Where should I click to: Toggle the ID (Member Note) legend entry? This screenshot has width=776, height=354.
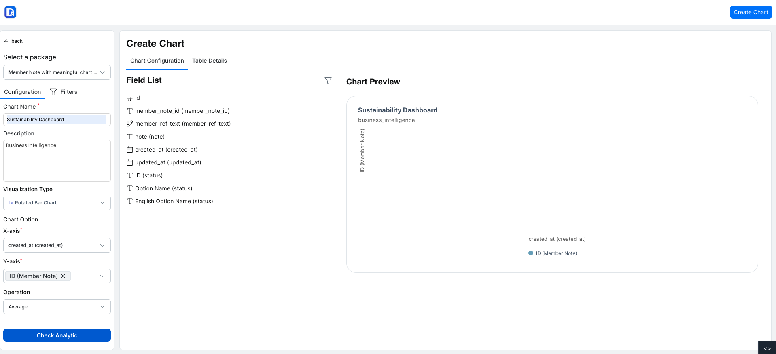pos(553,253)
